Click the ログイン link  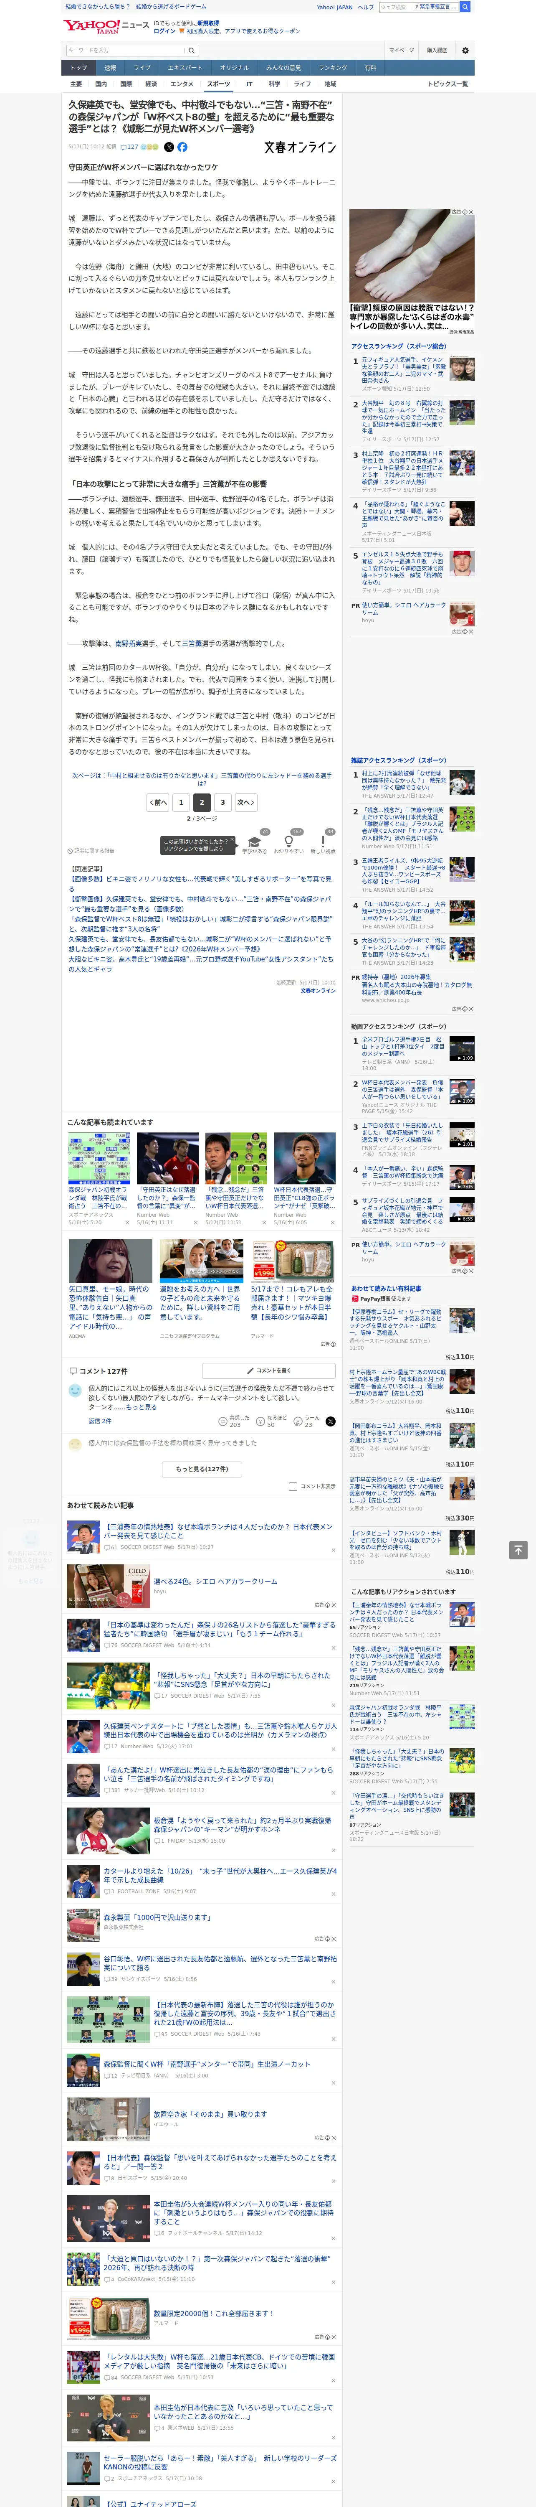[164, 31]
